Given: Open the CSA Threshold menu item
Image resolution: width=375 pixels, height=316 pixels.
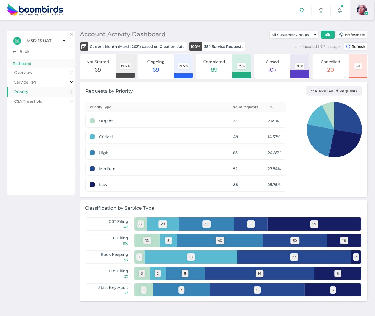Looking at the screenshot, I should tap(28, 101).
